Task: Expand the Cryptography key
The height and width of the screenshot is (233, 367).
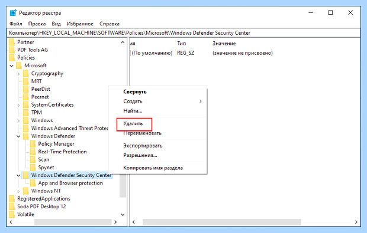Action: [x=18, y=74]
